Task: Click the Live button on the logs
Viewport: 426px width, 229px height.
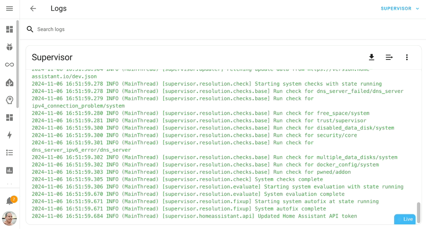Action: (405, 219)
